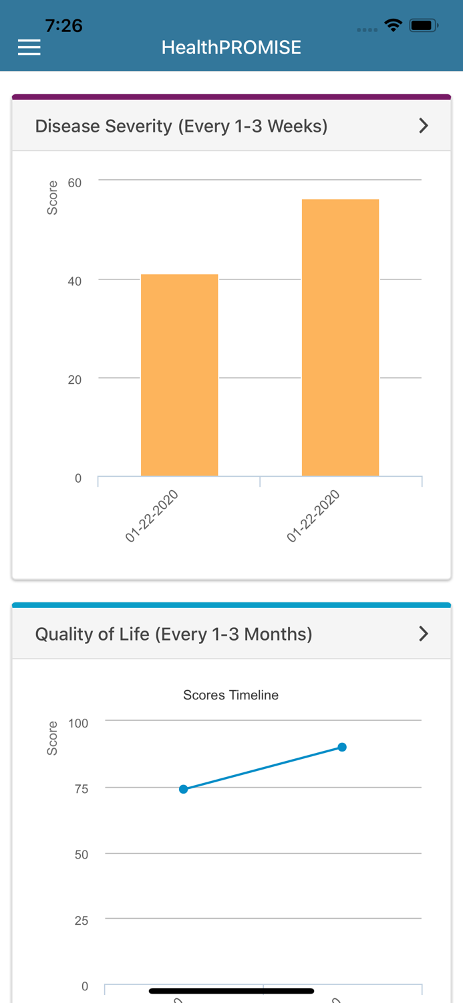The image size is (463, 1003).
Task: Tap the HealthPROMISE title in the header
Action: [230, 47]
